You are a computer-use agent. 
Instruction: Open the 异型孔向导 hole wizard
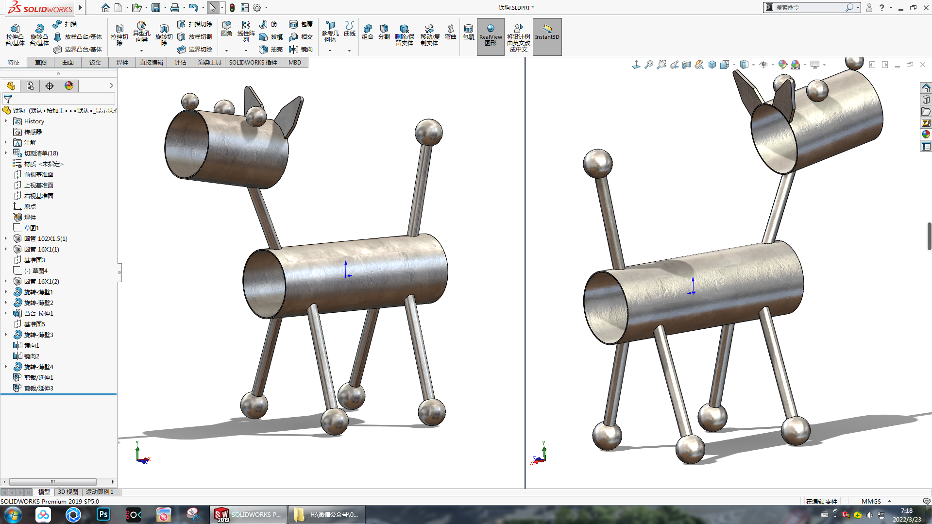click(141, 32)
